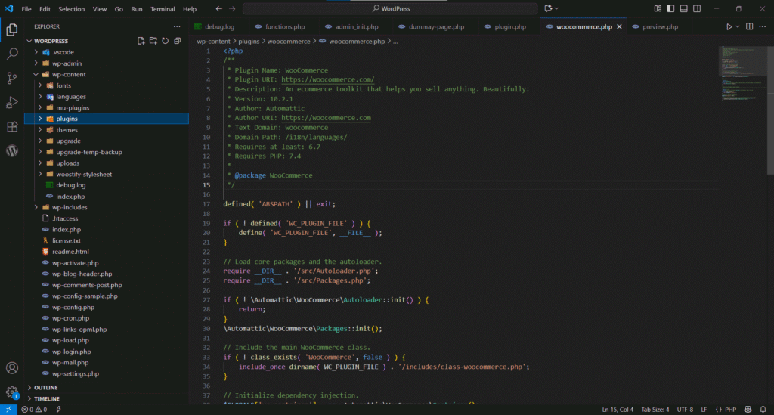
Task: Click the UTF-8 encoding in status bar
Action: [686, 409]
